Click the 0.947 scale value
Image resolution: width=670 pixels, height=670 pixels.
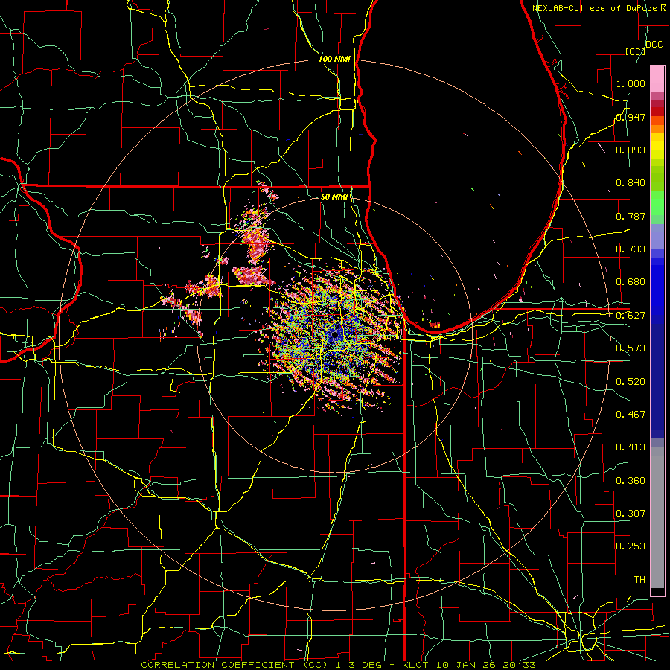(631, 117)
